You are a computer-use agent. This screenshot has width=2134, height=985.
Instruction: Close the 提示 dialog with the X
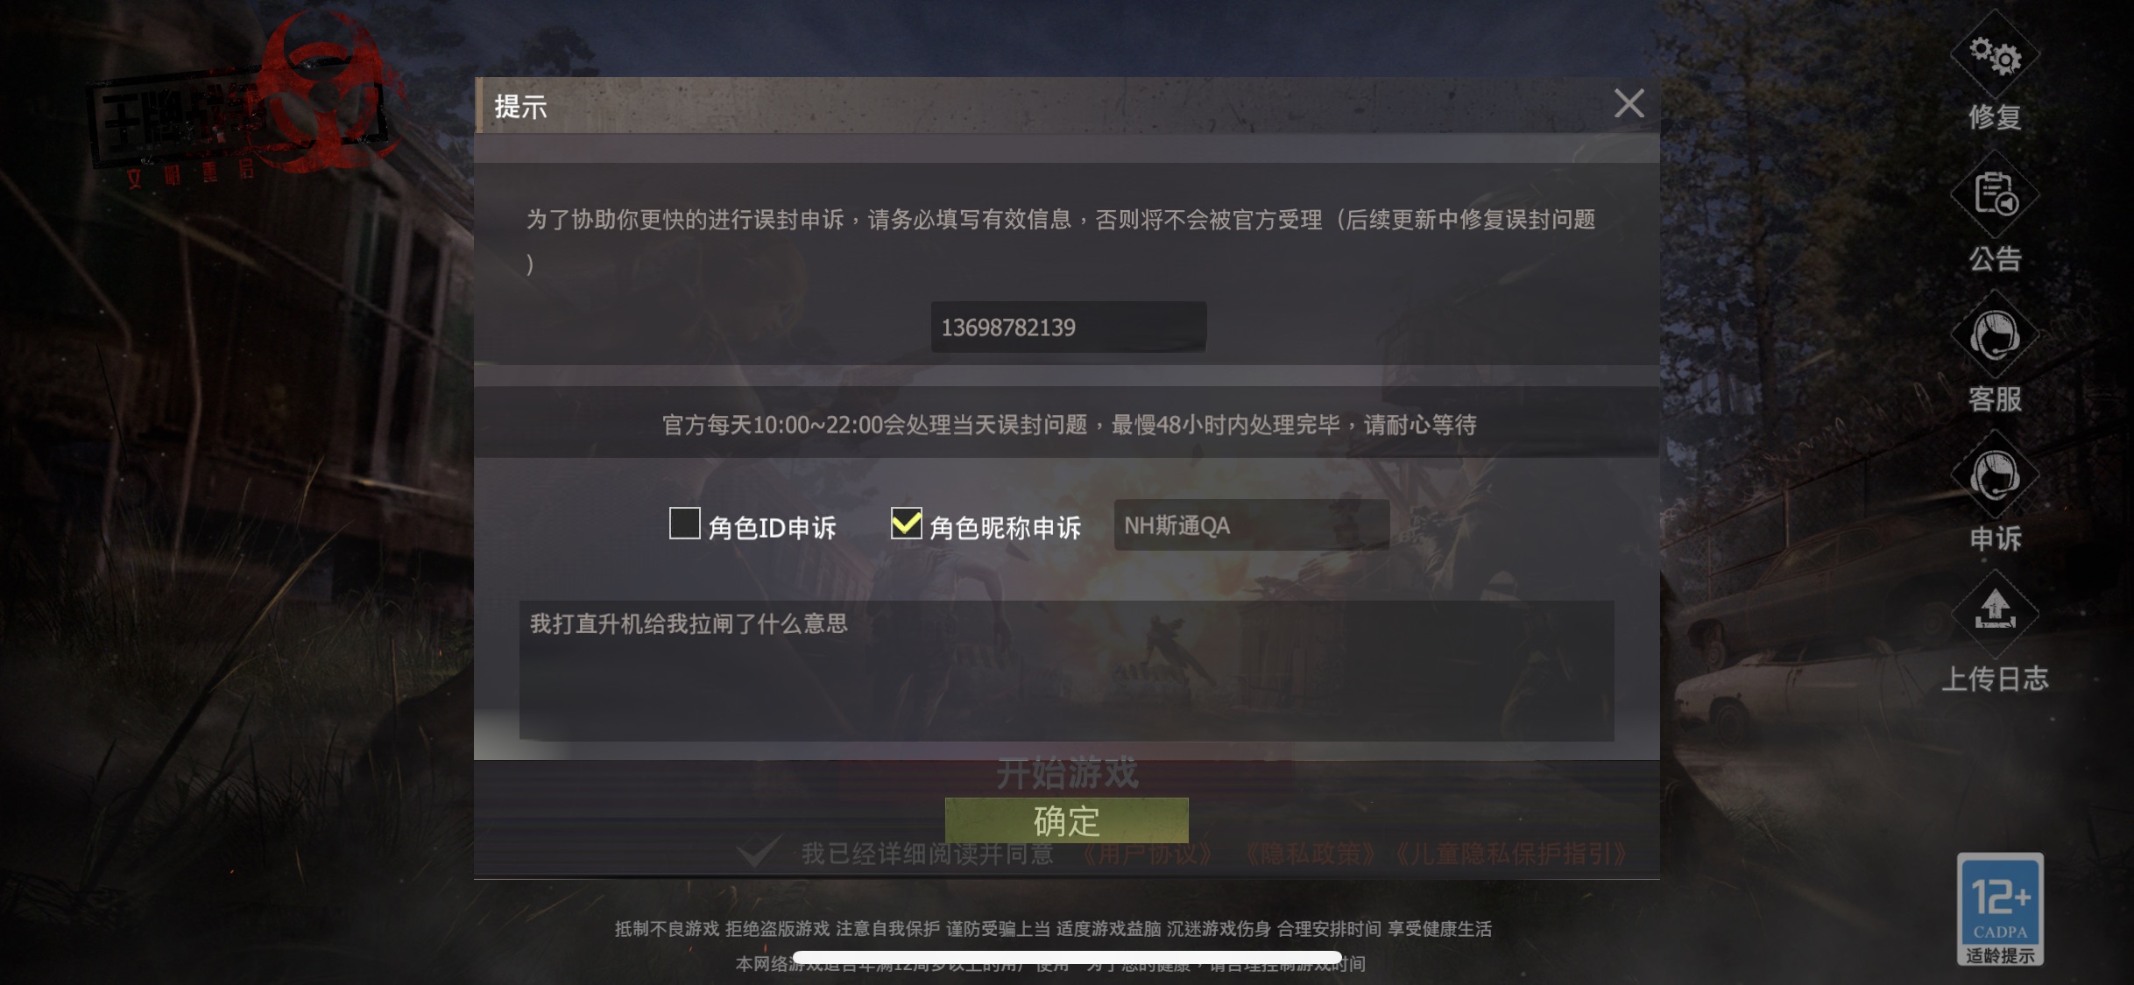[1629, 103]
